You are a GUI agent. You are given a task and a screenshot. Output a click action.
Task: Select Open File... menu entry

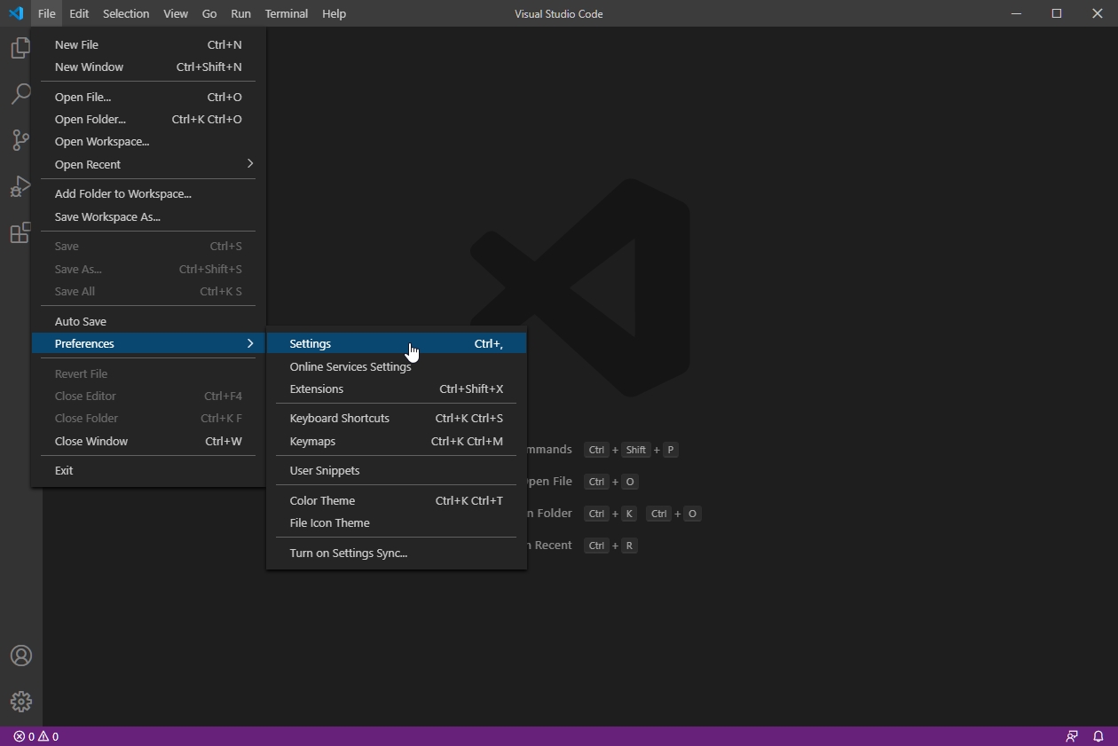point(148,97)
